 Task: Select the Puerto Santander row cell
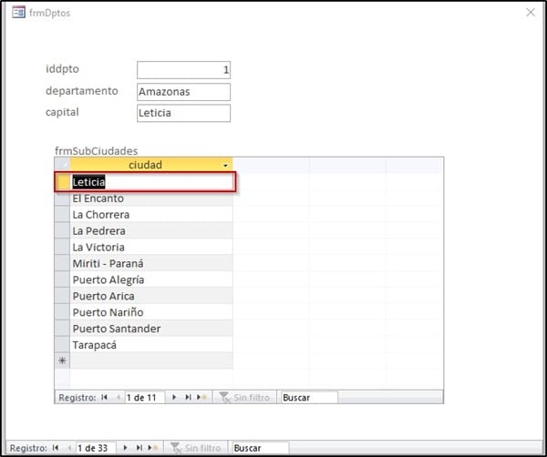coord(151,329)
